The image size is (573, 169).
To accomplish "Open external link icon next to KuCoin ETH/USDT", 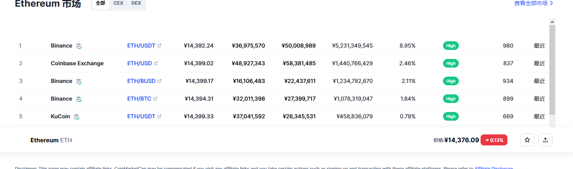I will [159, 116].
